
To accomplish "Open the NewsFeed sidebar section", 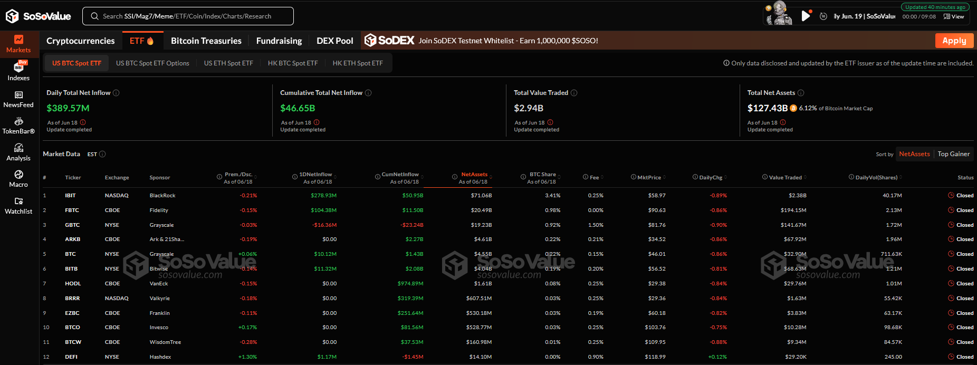I will pyautogui.click(x=18, y=99).
